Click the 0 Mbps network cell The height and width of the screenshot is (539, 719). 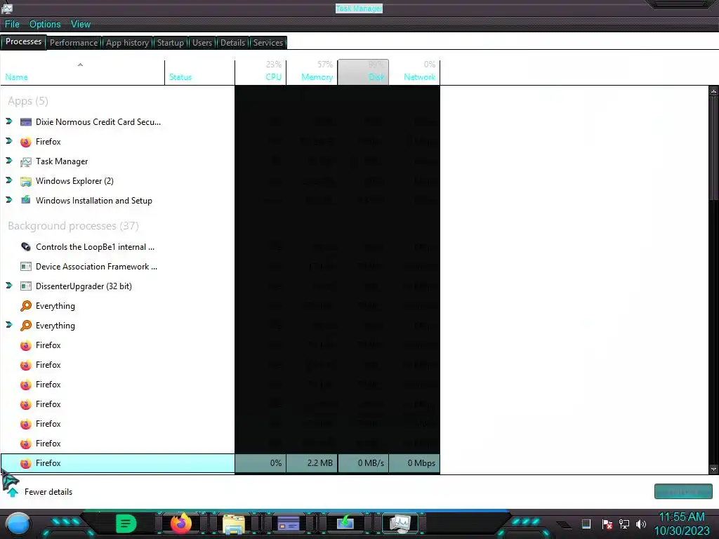414,463
